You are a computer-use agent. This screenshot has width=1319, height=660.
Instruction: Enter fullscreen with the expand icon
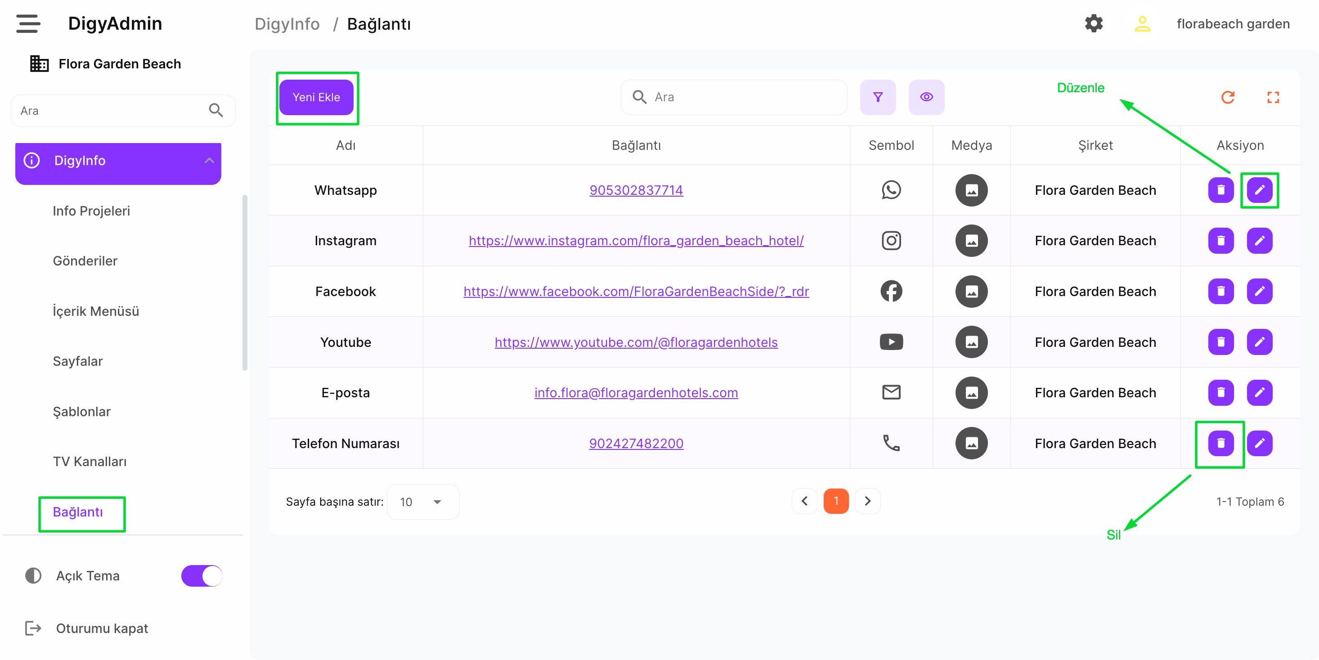[1272, 97]
